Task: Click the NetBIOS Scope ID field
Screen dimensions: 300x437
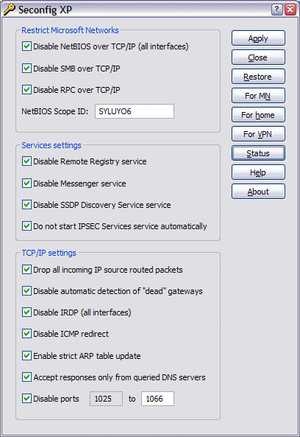Action: 135,111
